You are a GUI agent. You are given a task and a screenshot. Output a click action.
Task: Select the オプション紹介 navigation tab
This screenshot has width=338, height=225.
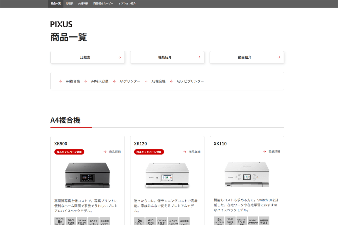click(x=127, y=4)
